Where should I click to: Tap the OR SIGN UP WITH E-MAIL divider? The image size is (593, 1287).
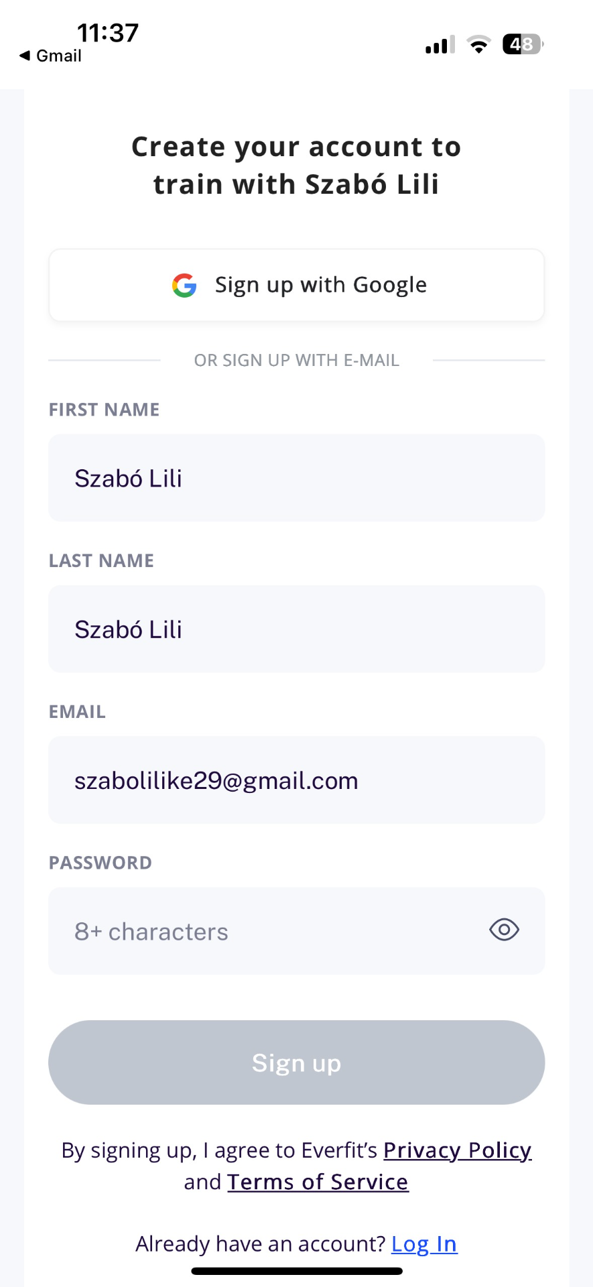296,361
